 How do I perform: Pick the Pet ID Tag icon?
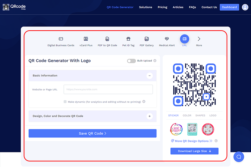(128, 39)
